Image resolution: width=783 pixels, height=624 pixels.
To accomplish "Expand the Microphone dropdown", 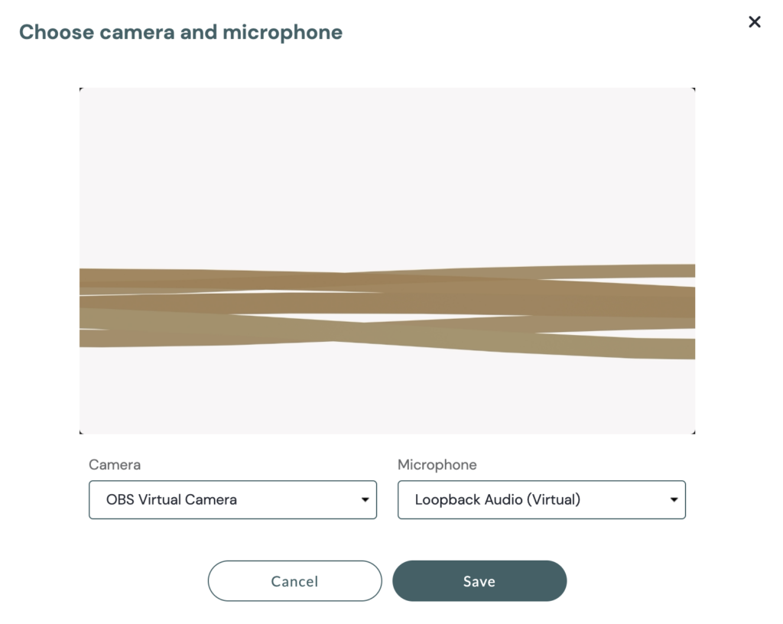I will (541, 500).
